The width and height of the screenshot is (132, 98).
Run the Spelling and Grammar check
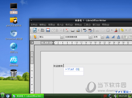85,30
